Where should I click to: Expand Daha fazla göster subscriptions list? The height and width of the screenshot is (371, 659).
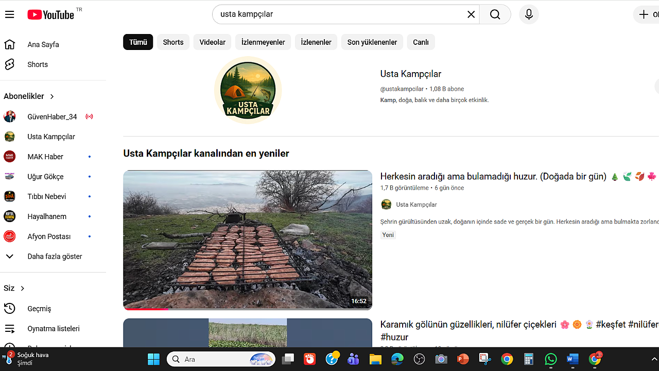pyautogui.click(x=55, y=257)
